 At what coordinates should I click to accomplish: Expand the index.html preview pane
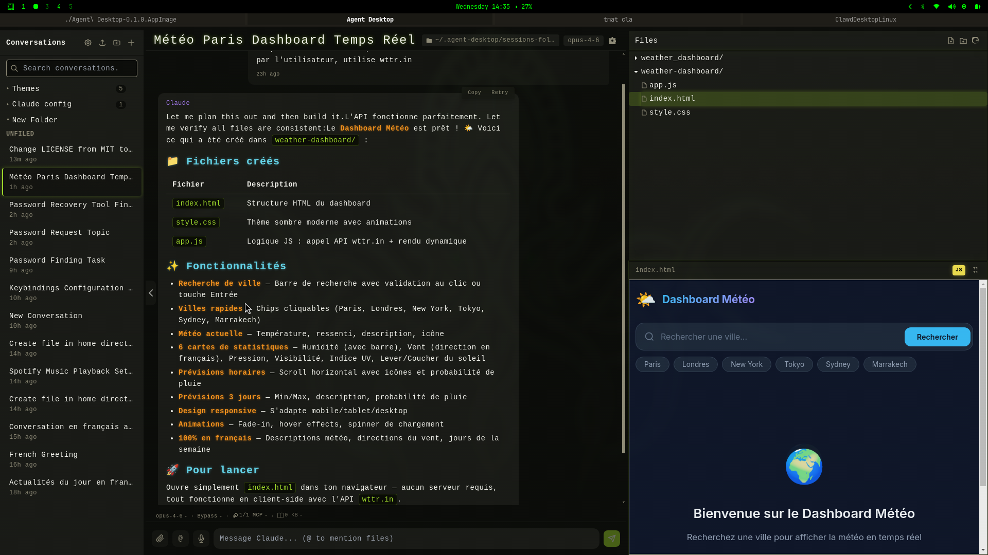pyautogui.click(x=976, y=270)
